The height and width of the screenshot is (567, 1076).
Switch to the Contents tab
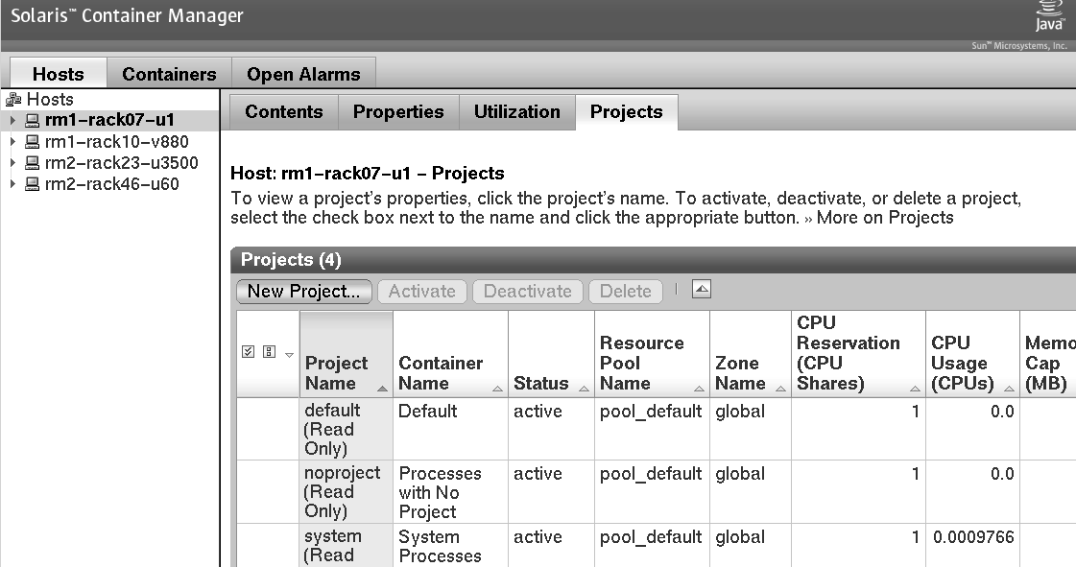click(x=283, y=111)
